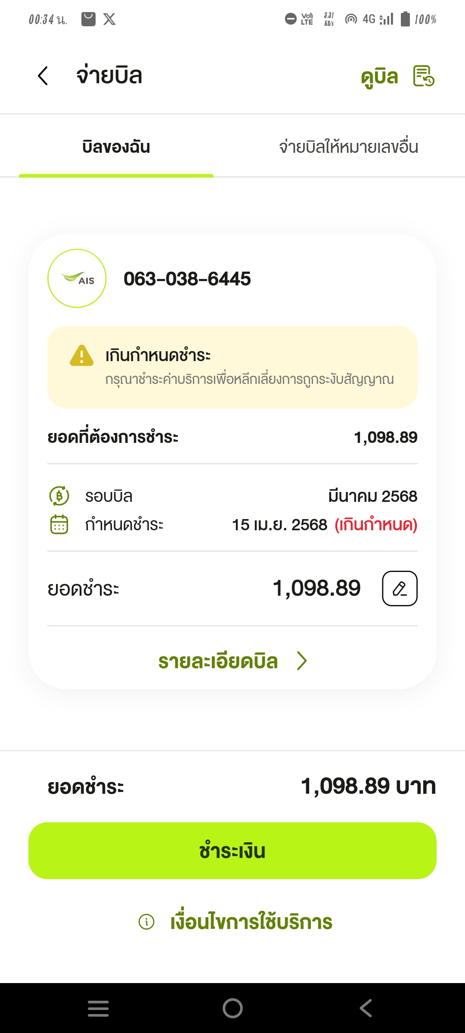Switch to the บิลของฉัน tab
465x1033 pixels.
point(116,147)
